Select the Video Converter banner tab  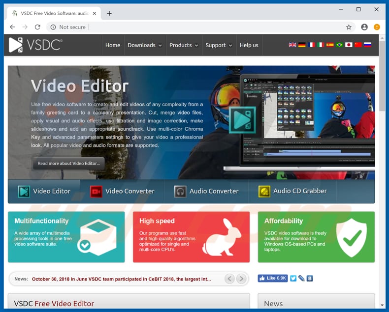pos(122,192)
